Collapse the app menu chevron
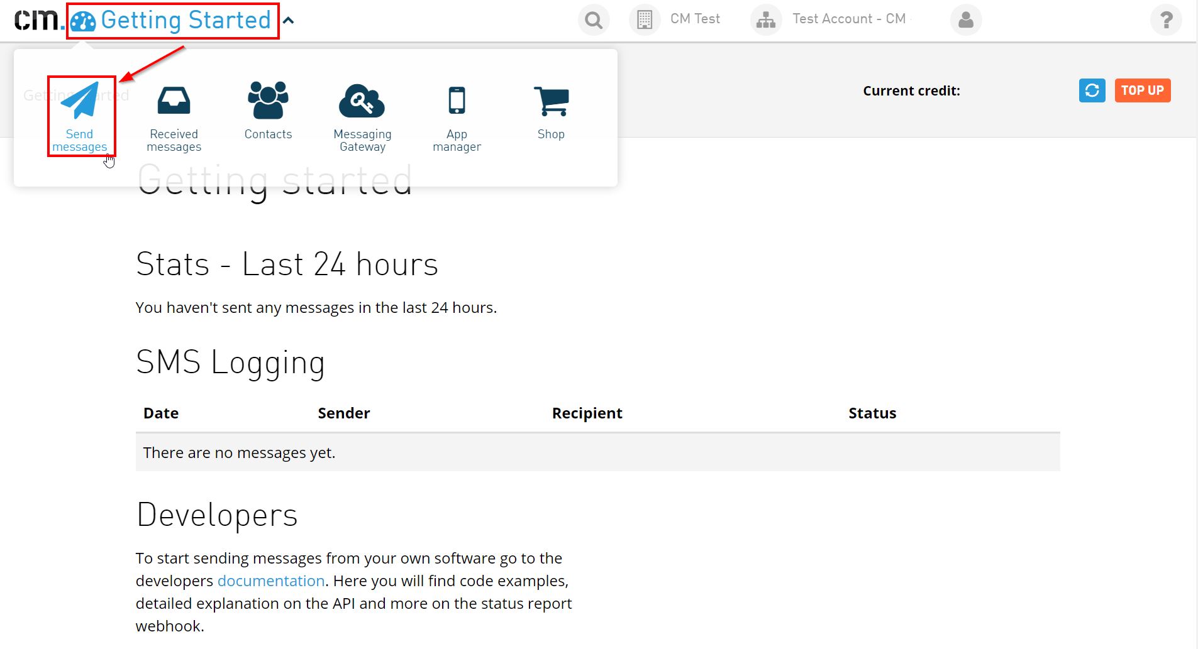The height and width of the screenshot is (649, 1198). 289,20
